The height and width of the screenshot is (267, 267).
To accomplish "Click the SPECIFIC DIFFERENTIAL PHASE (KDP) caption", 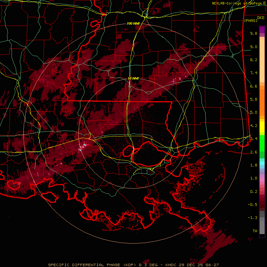I will [92, 265].
